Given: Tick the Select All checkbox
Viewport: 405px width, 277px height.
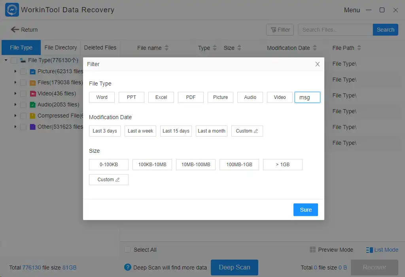Looking at the screenshot, I should 127,250.
